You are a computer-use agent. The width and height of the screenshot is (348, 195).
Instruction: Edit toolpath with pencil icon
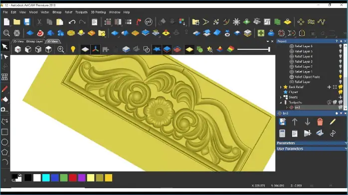click(x=333, y=122)
